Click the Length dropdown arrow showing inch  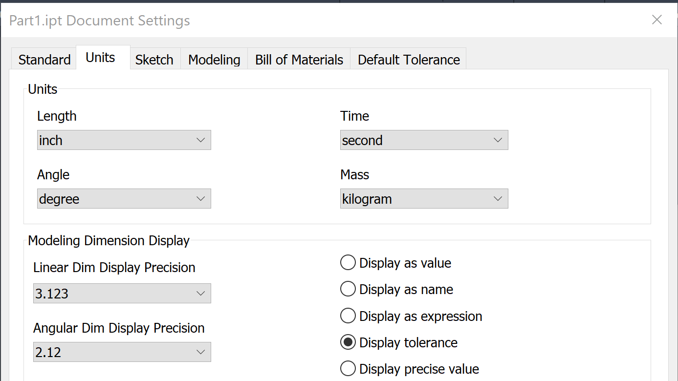tap(200, 140)
